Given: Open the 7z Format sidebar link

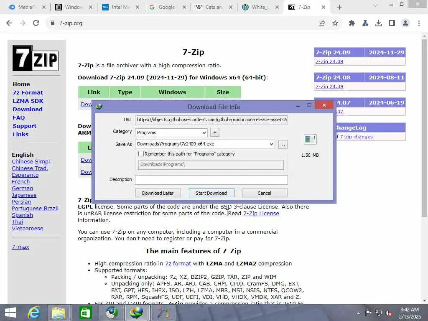Looking at the screenshot, I should pyautogui.click(x=28, y=92).
